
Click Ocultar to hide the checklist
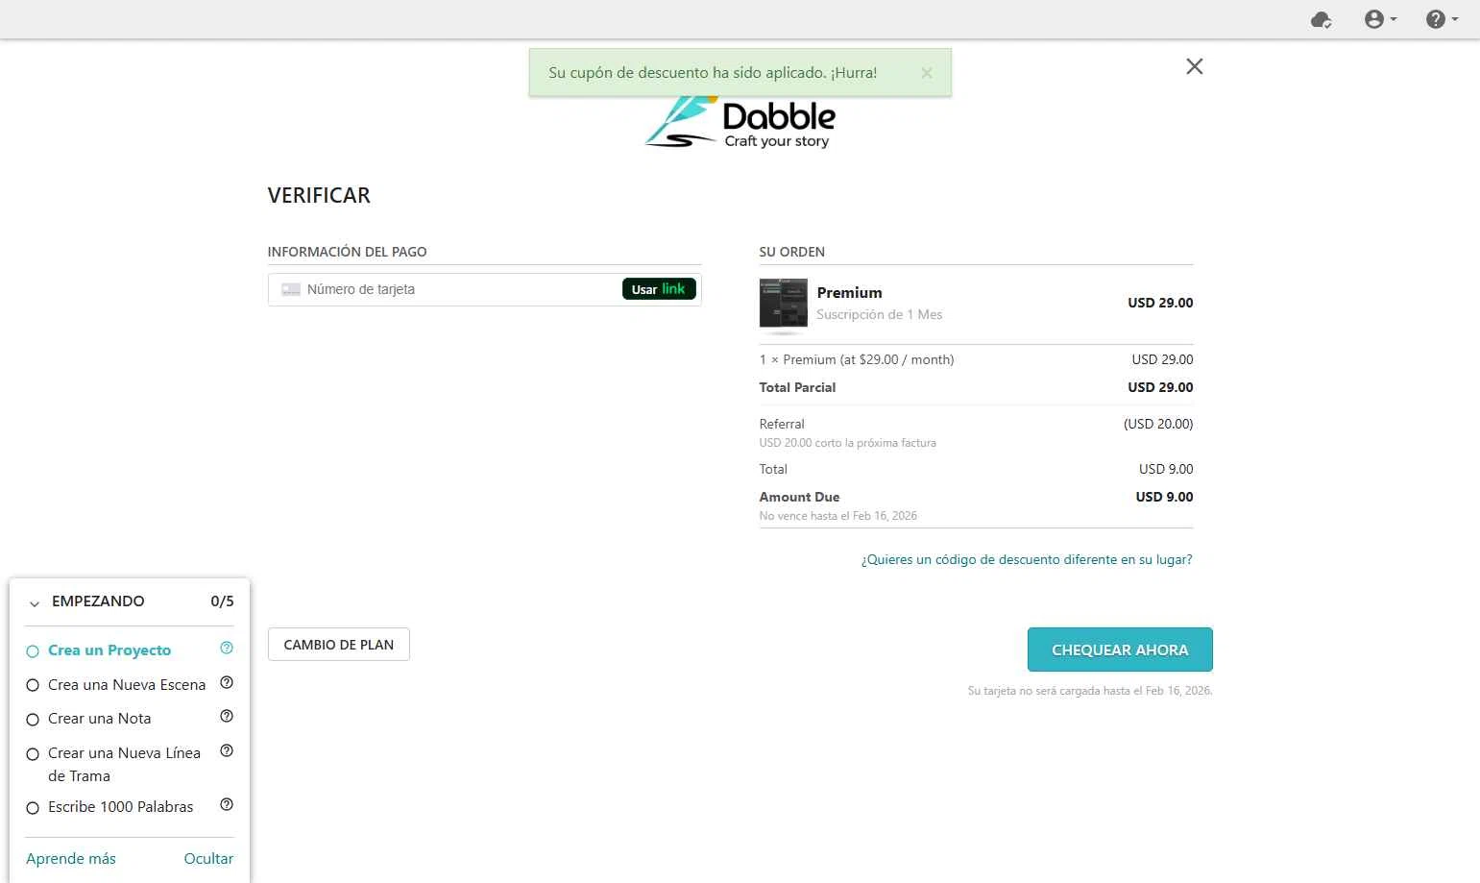pyautogui.click(x=208, y=859)
